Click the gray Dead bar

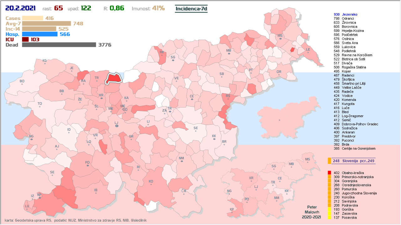[x=59, y=45]
